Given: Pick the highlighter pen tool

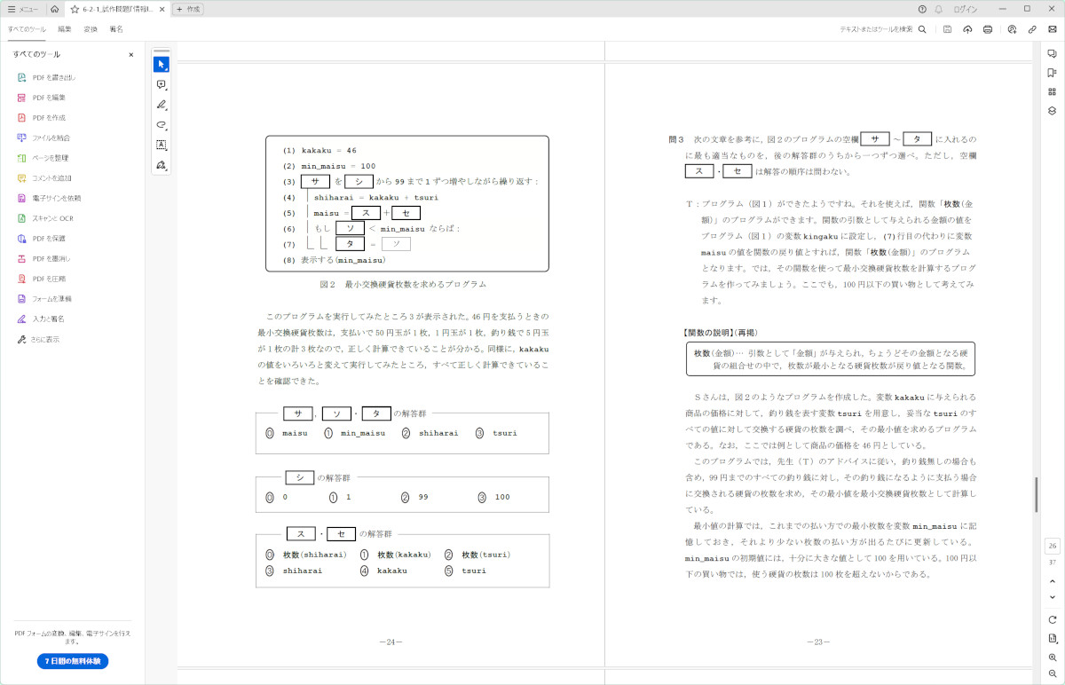Looking at the screenshot, I should coord(161,105).
